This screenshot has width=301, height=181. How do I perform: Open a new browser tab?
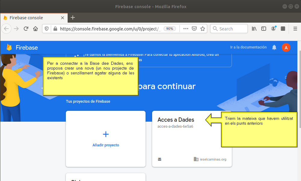click(73, 18)
